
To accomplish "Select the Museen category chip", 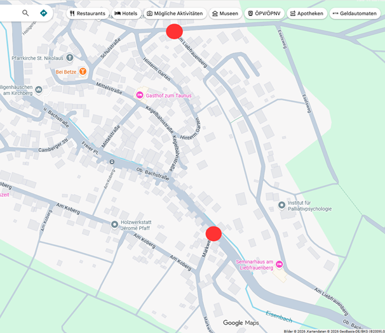I will pyautogui.click(x=225, y=13).
